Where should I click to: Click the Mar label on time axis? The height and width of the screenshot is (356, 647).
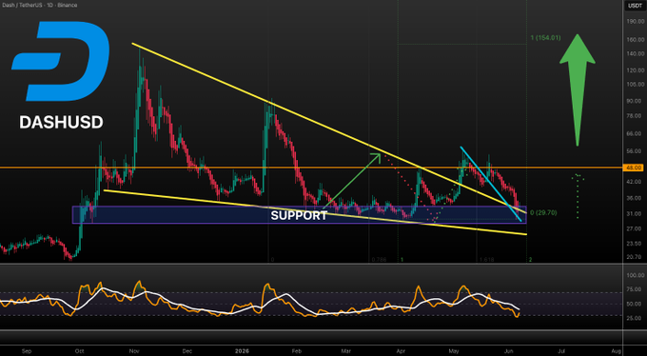[x=346, y=351]
